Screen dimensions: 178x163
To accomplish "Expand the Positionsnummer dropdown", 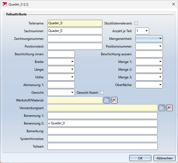I will (160, 46).
